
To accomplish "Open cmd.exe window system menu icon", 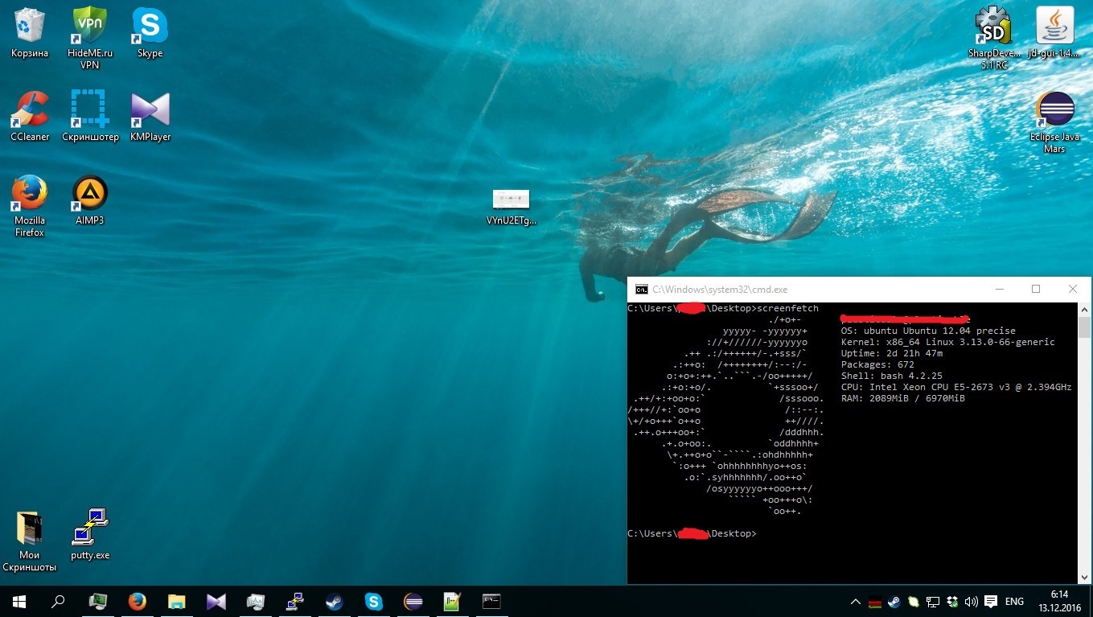I will [641, 290].
